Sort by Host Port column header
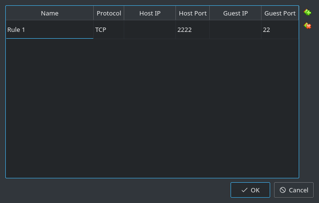This screenshot has height=203, width=319. tap(192, 13)
